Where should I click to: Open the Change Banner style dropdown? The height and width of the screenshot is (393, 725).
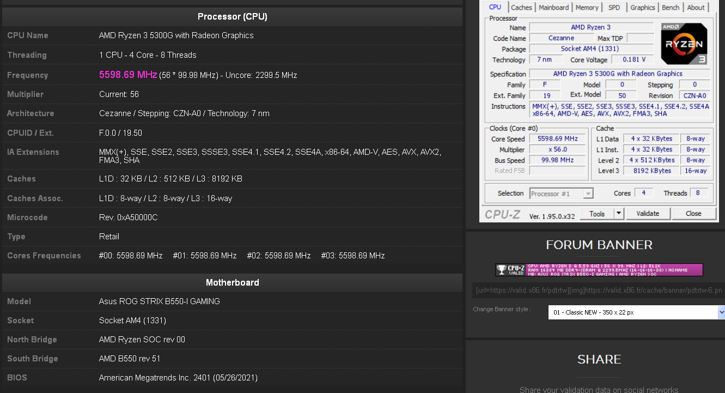tap(636, 312)
